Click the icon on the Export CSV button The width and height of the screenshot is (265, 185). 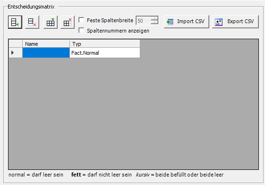tap(219, 22)
